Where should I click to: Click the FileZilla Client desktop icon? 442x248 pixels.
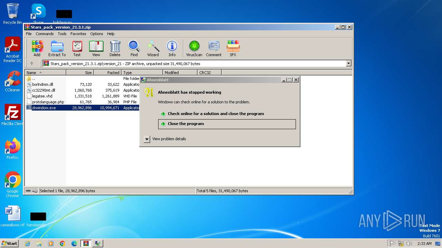point(12,115)
